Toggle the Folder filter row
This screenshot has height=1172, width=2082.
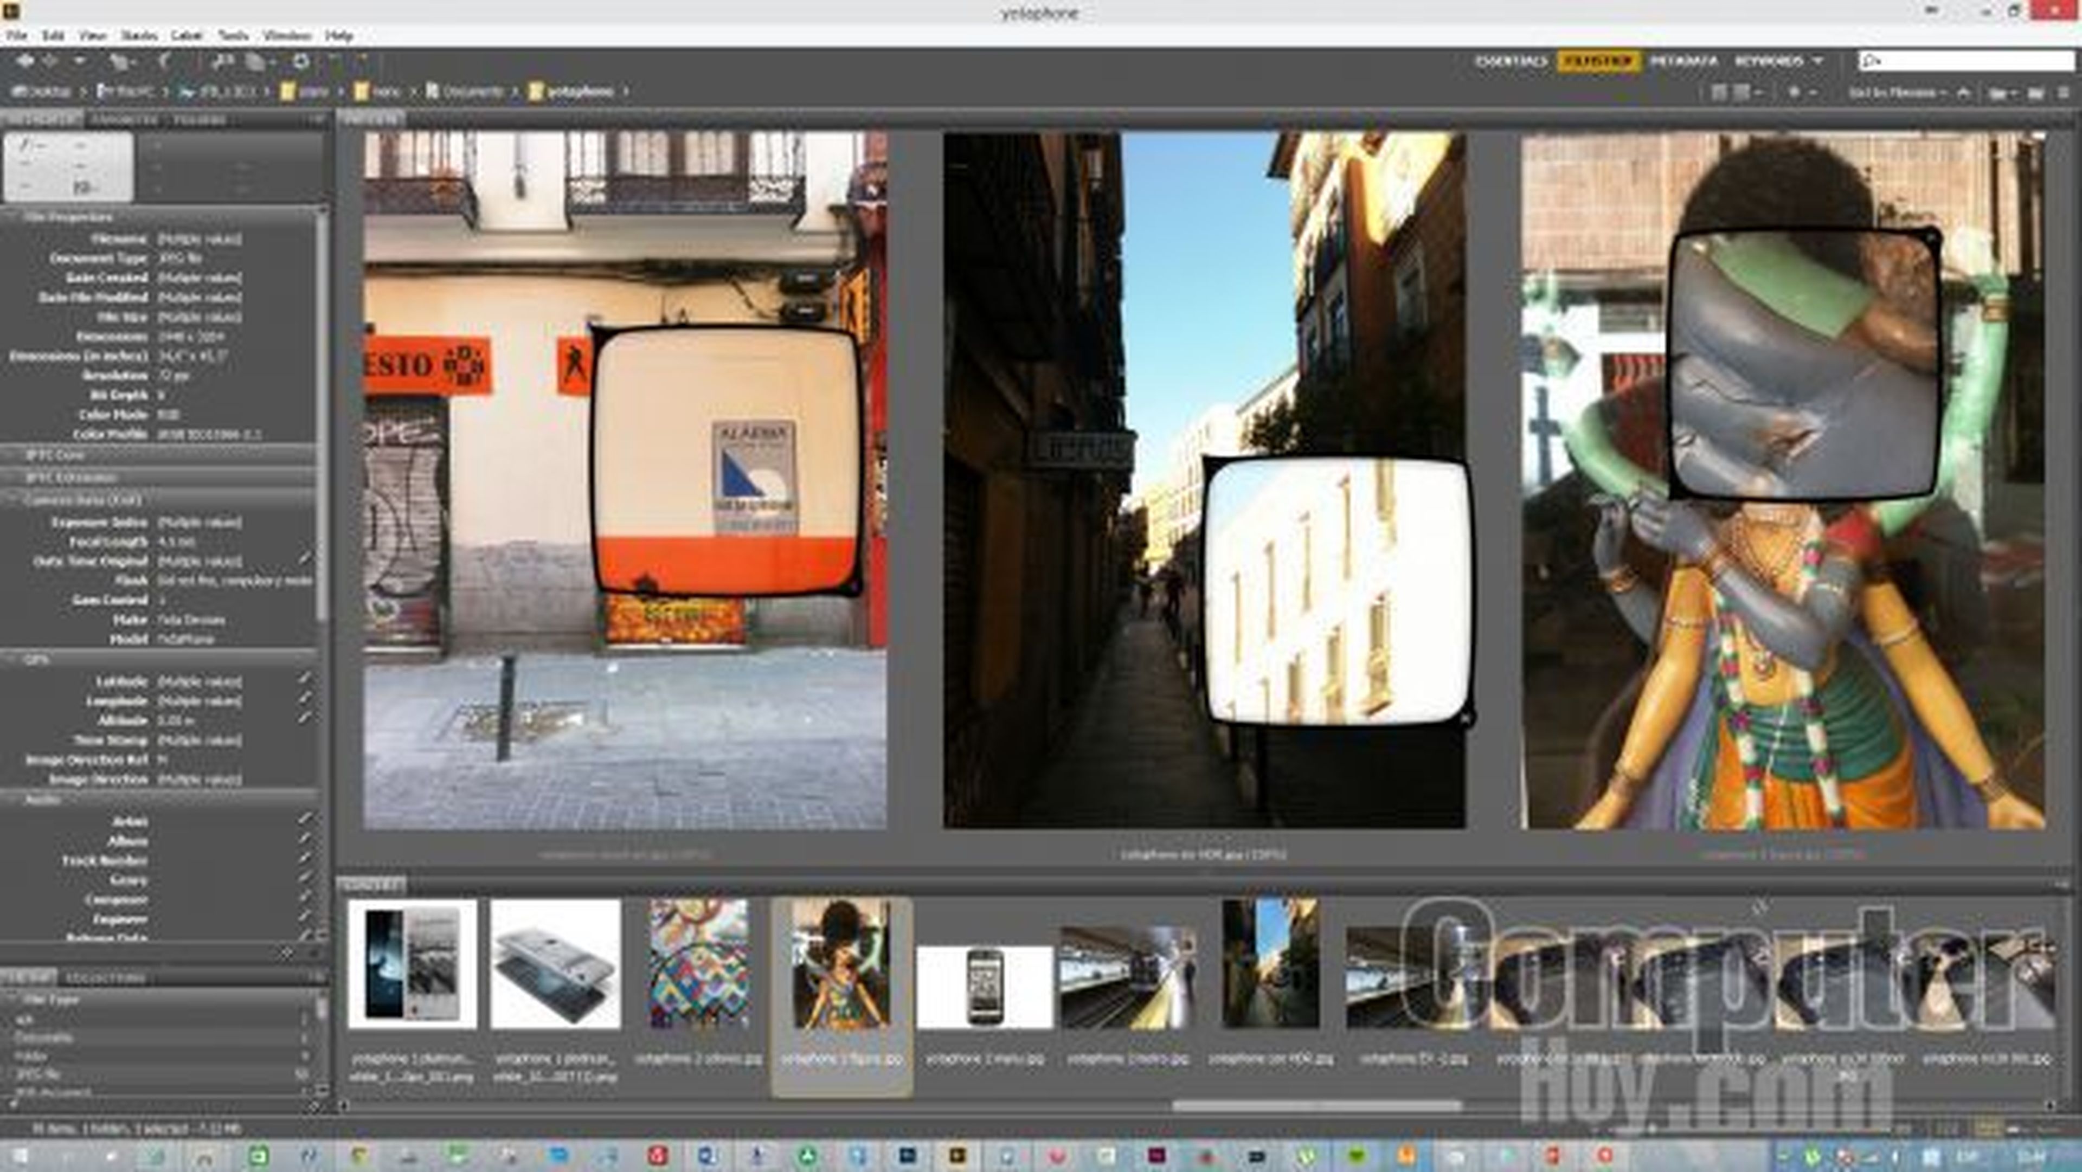[158, 1055]
